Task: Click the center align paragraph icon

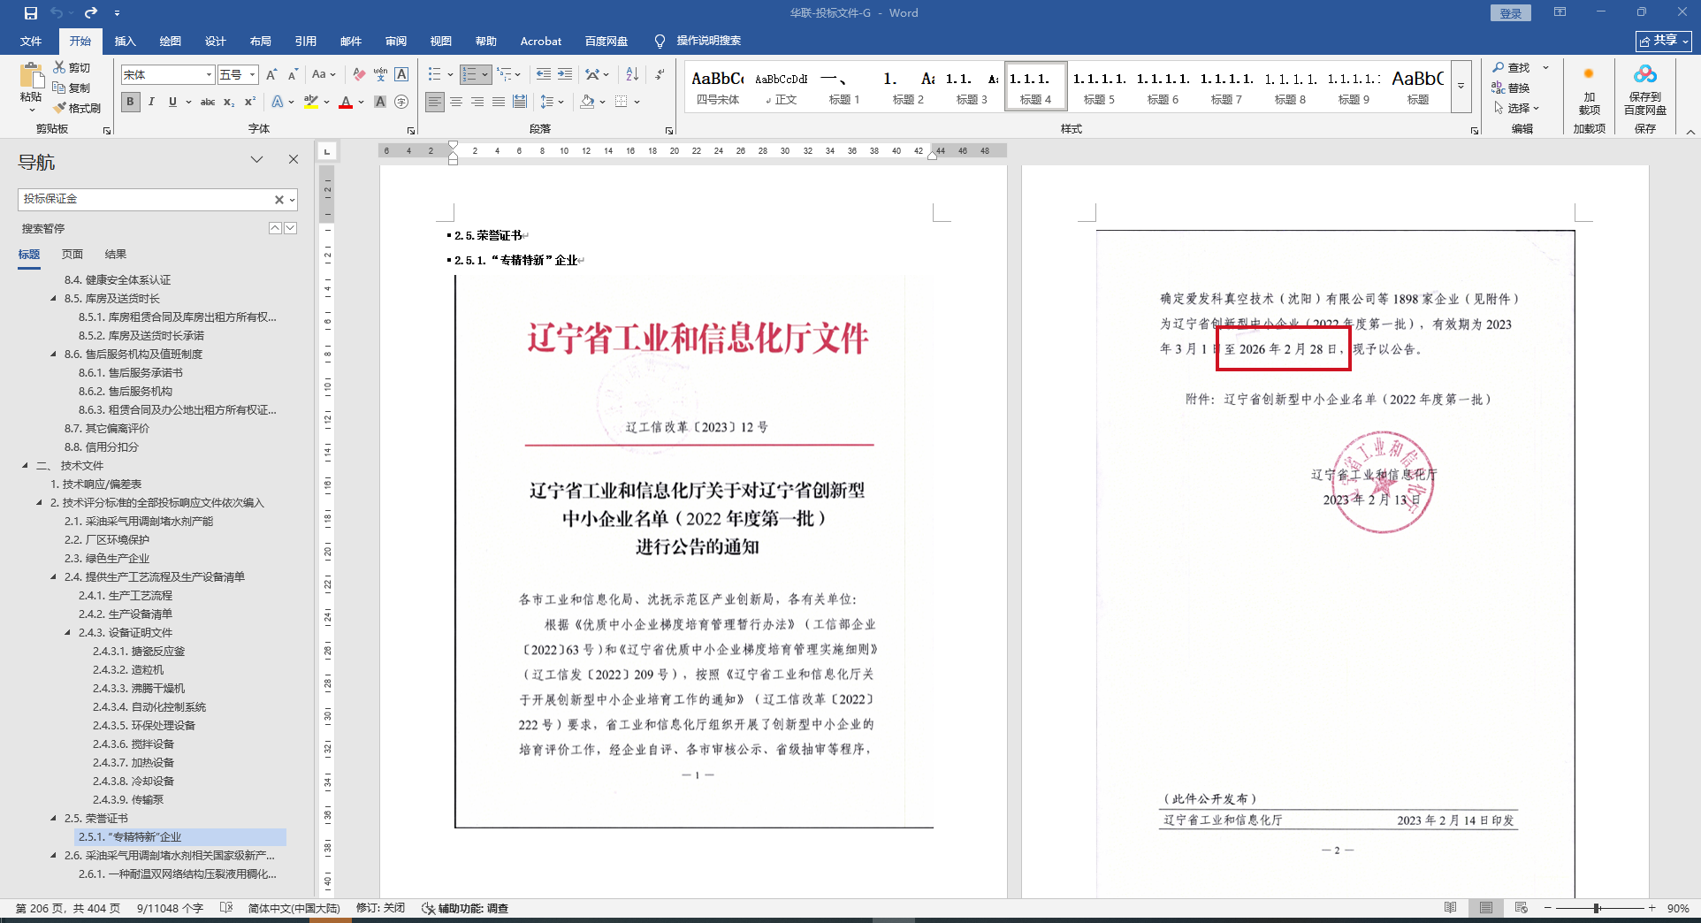Action: click(456, 103)
